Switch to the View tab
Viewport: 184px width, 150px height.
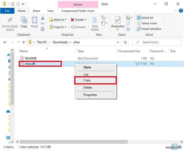(x=50, y=11)
